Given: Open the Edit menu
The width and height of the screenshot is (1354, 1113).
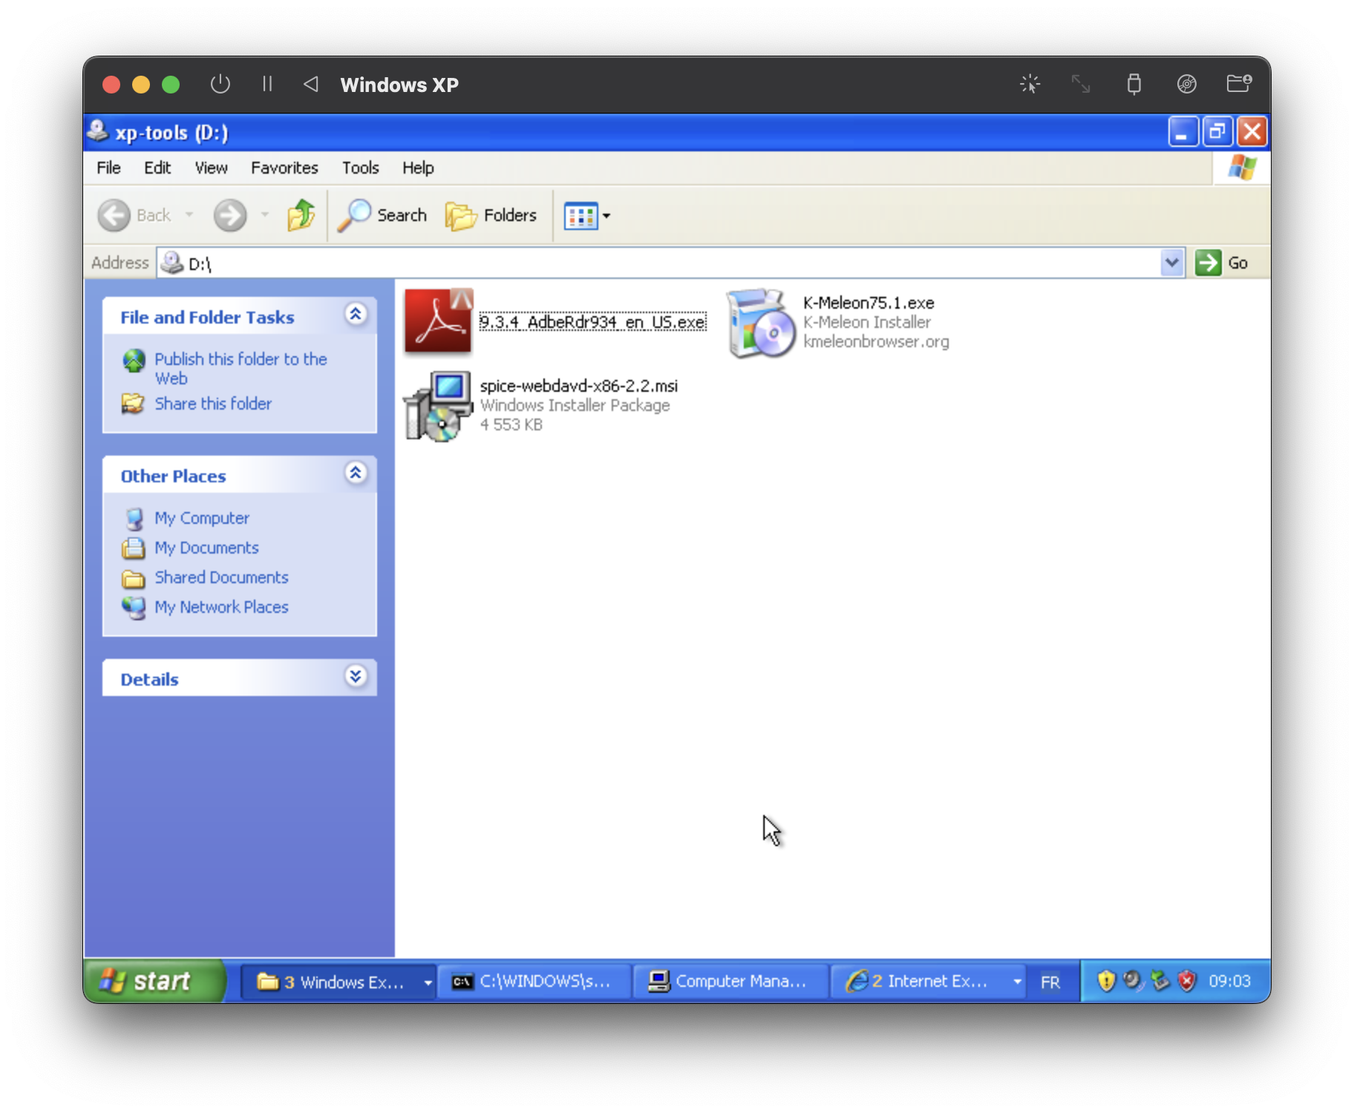Looking at the screenshot, I should click(x=157, y=168).
